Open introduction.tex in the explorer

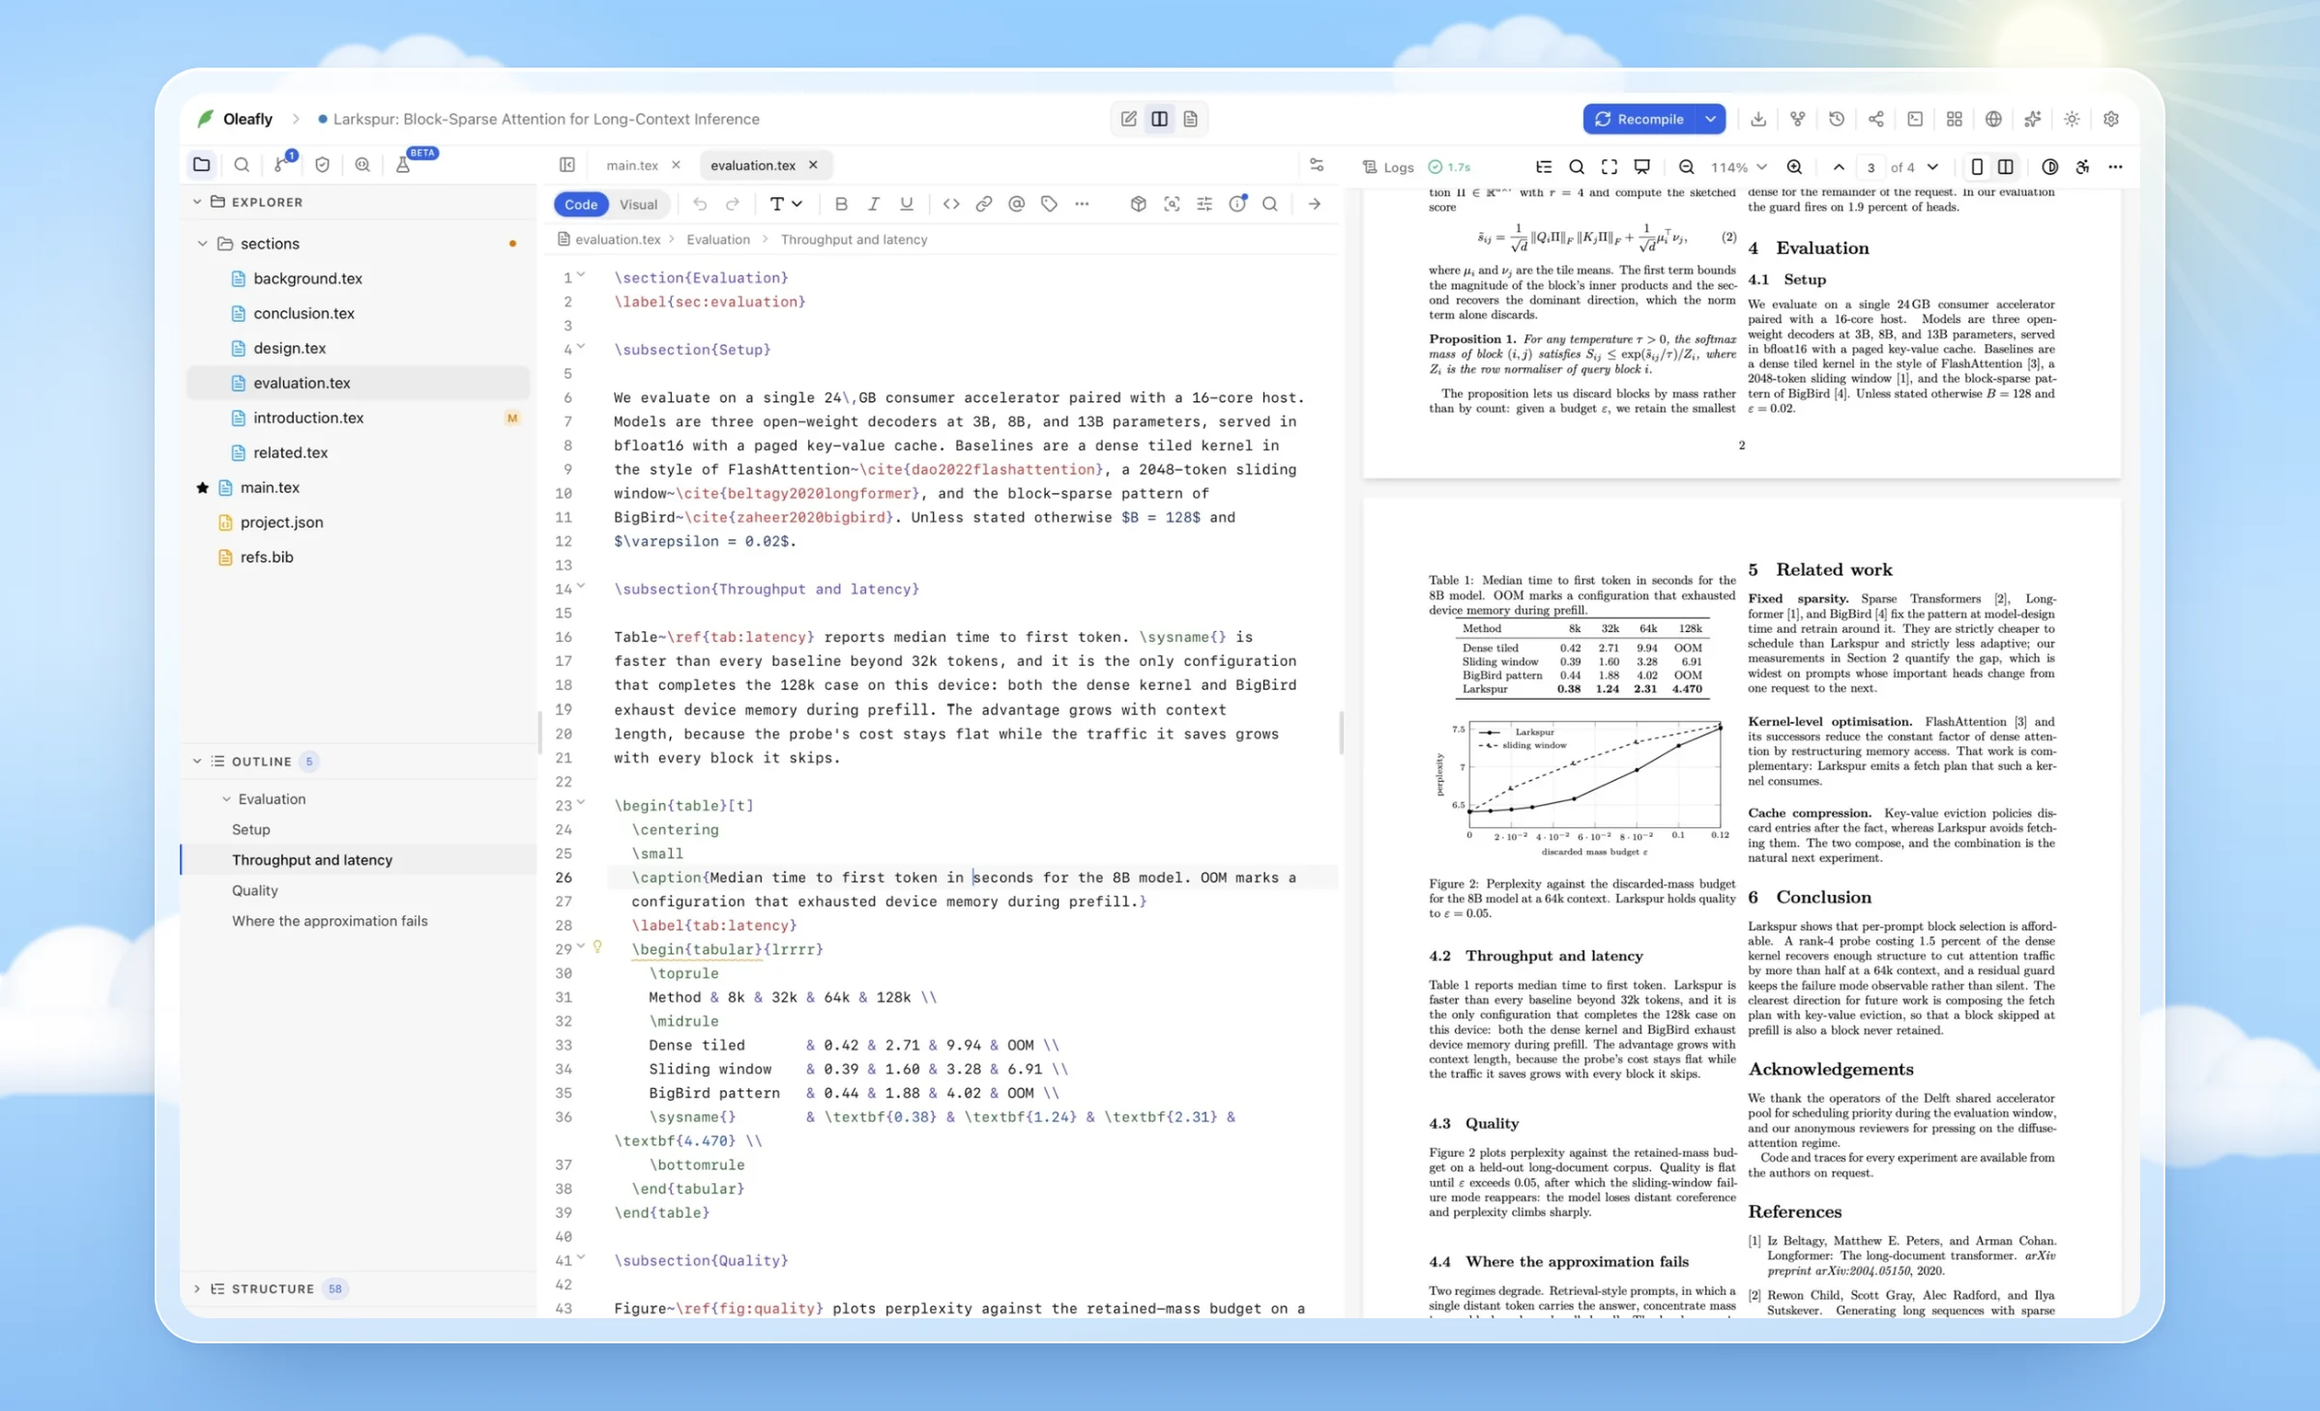coord(308,418)
